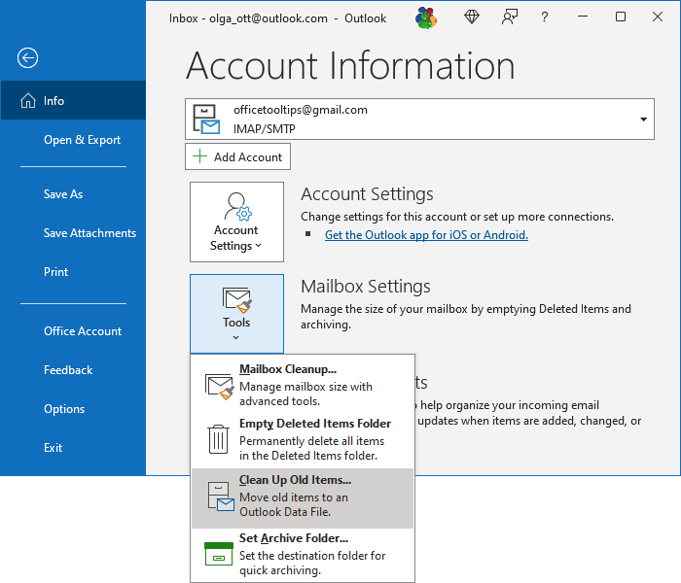Open Options in the left sidebar
681x583 pixels.
point(64,409)
